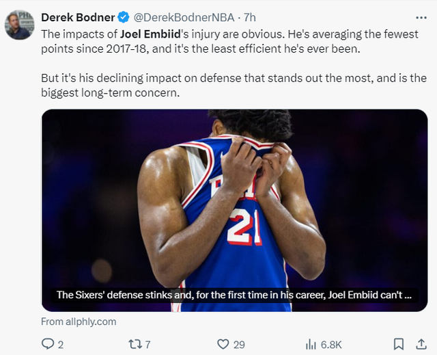Open the view analytics bar chart icon
The width and height of the screenshot is (437, 355).
pos(311,344)
